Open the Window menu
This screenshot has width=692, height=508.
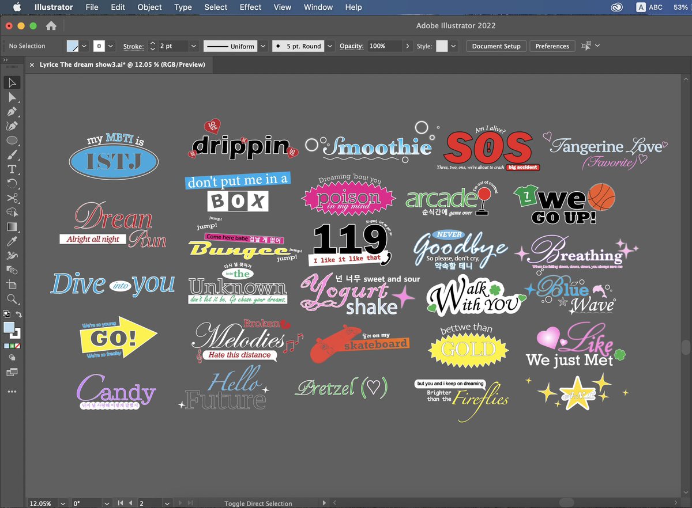coord(318,7)
